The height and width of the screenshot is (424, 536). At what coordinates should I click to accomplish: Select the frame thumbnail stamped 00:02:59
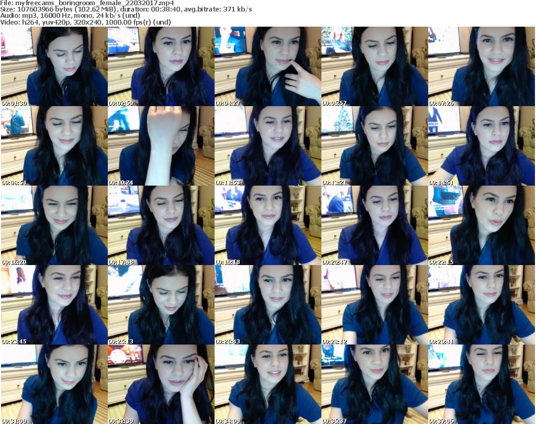coord(161,66)
